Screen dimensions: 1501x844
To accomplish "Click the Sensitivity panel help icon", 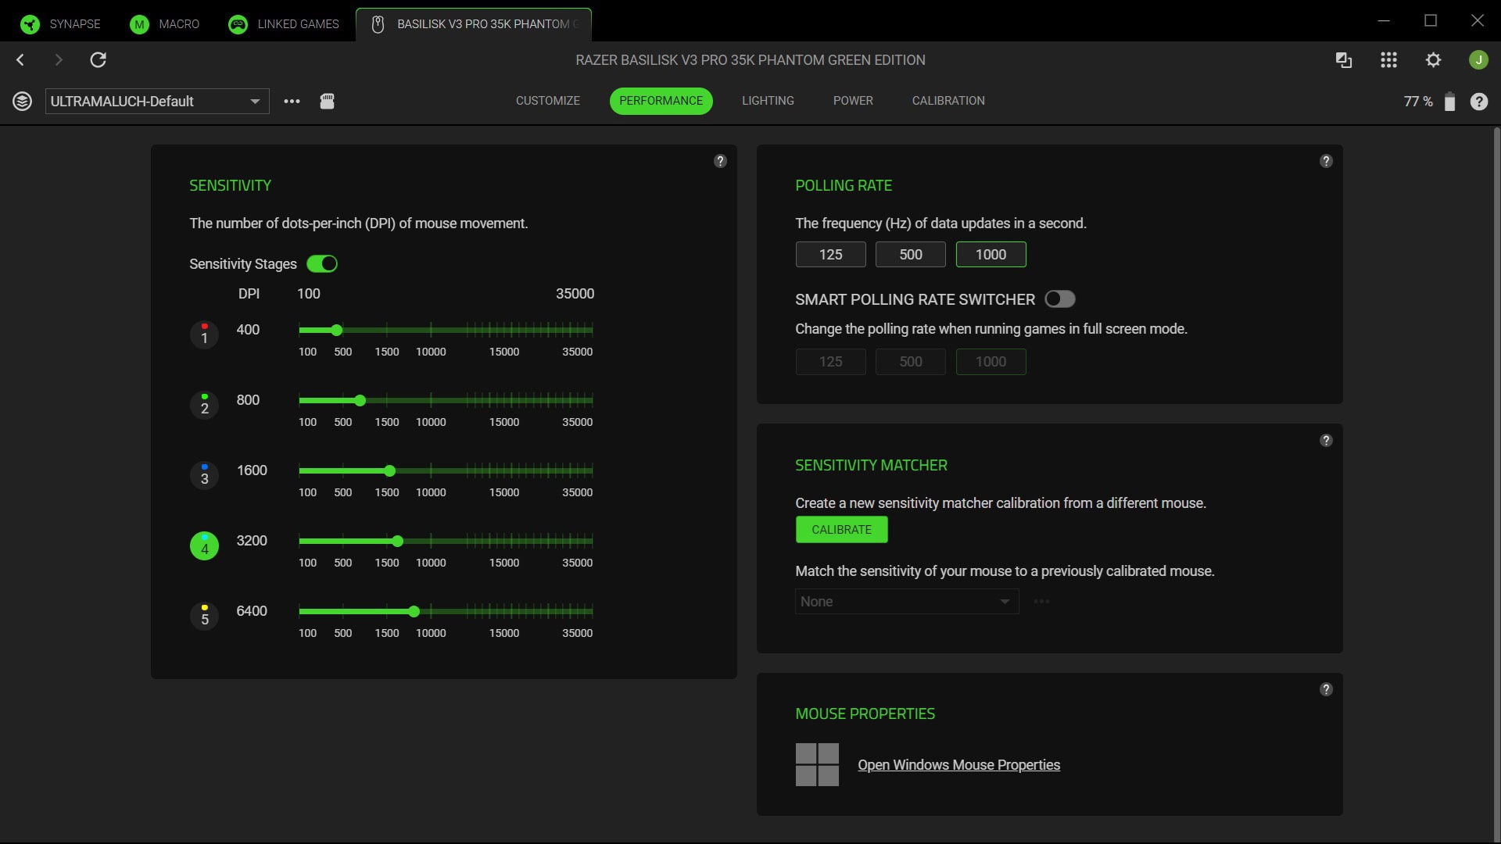I will (720, 160).
